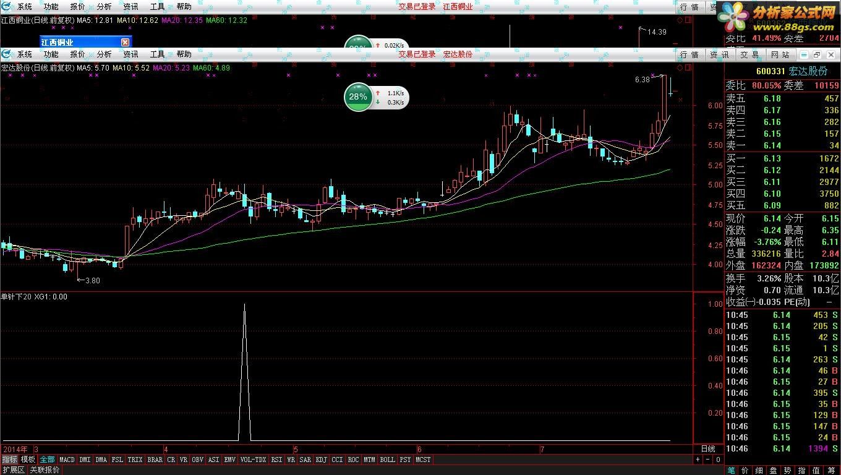Open 系统 menu in the back 江西铜业 window

25,7
